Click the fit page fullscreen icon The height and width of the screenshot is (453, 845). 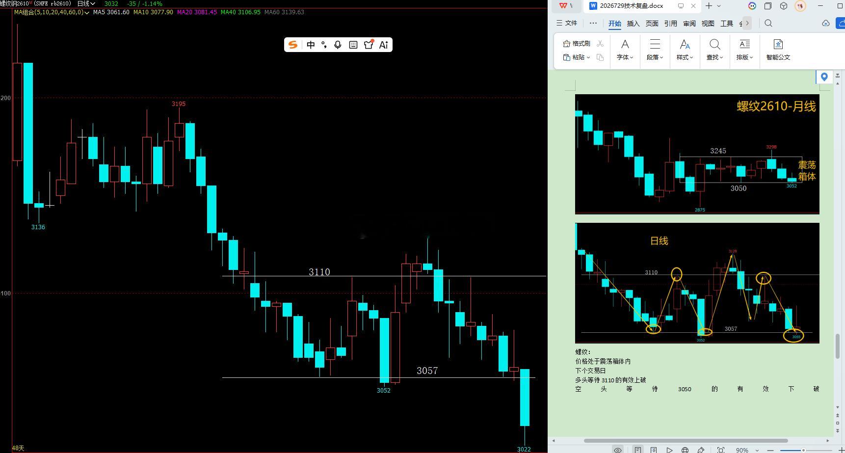pyautogui.click(x=721, y=450)
